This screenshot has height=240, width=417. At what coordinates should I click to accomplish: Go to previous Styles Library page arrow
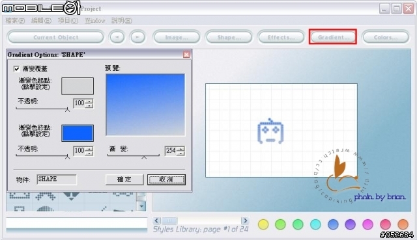pos(156,220)
